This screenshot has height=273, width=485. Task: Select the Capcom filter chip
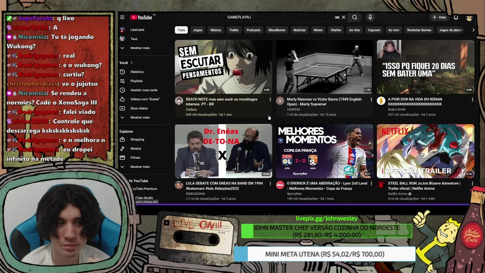coord(374,30)
